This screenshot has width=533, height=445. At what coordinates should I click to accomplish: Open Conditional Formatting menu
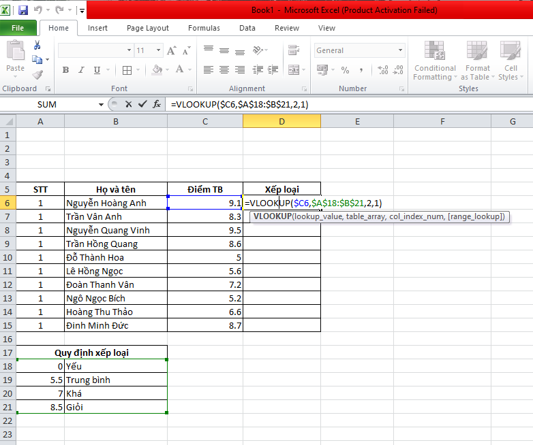pos(435,61)
